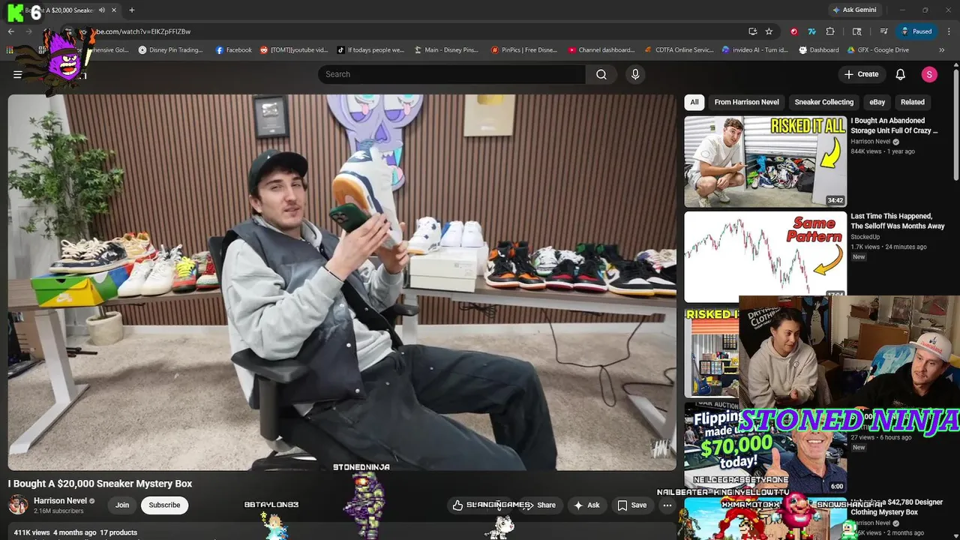Screen dimensions: 960x540
Task: Select the Sneaker Collecting chip
Action: 823,102
